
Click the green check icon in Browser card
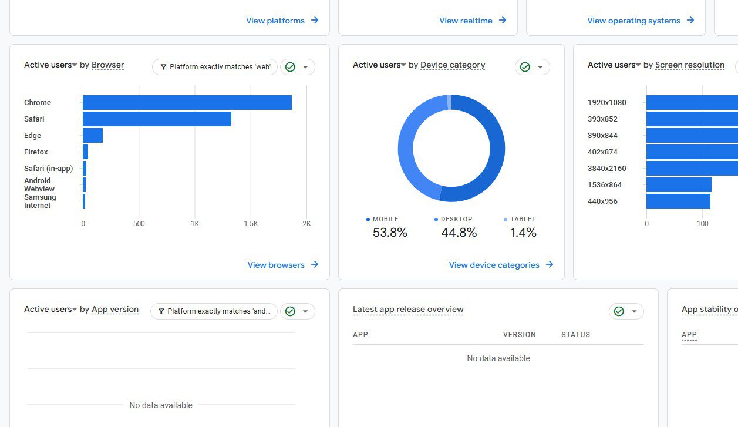(290, 67)
